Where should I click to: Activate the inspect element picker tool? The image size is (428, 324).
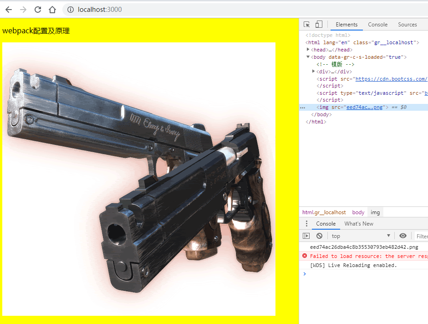[306, 24]
